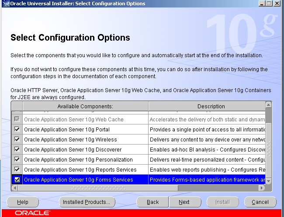Select the 10g Reports Services row text
This screenshot has width=284, height=217.
tap(80, 169)
